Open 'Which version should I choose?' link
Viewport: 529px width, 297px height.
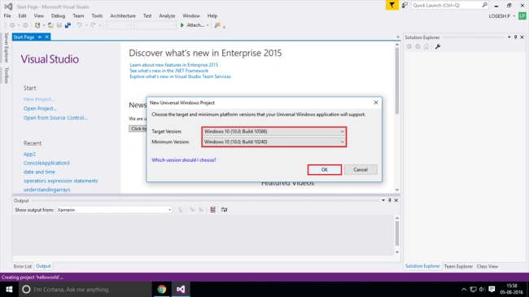click(x=184, y=160)
